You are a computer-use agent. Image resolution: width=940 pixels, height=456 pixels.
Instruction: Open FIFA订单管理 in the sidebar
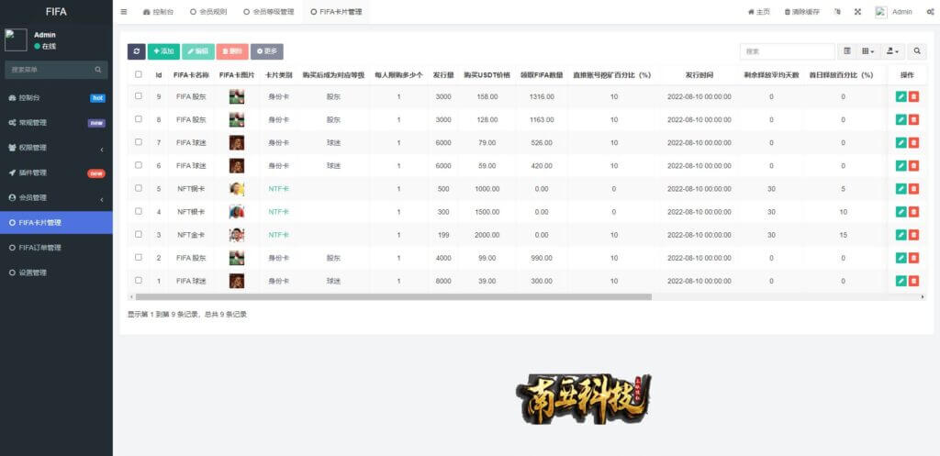pyautogui.click(x=56, y=248)
